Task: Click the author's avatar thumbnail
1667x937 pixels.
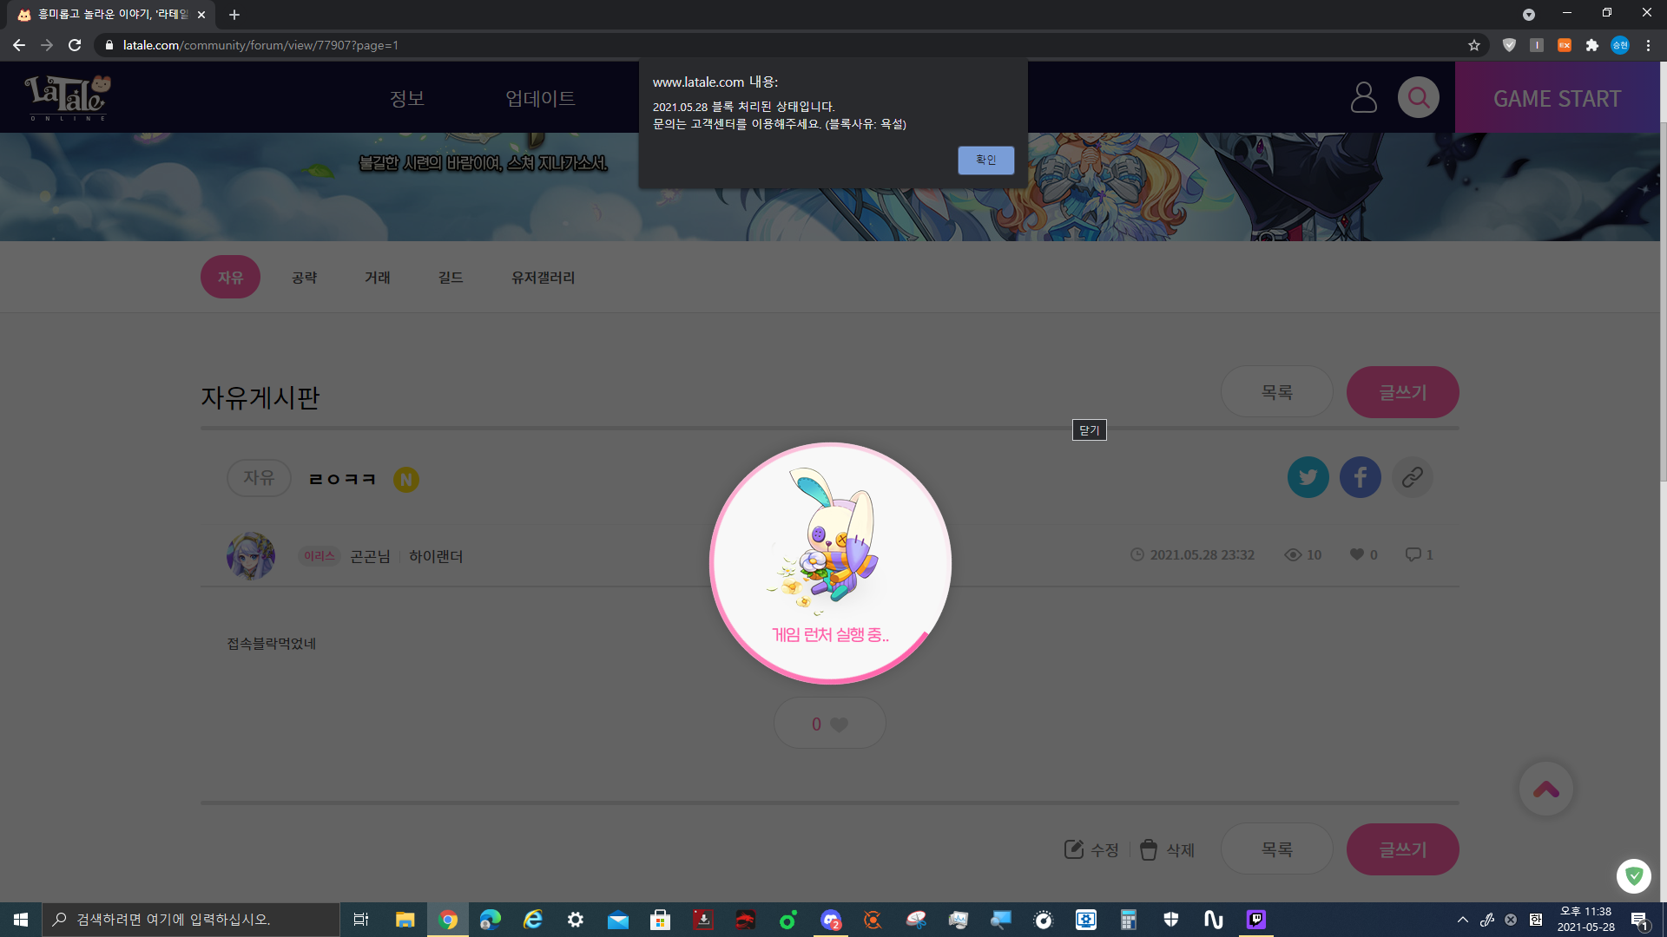Action: point(251,556)
